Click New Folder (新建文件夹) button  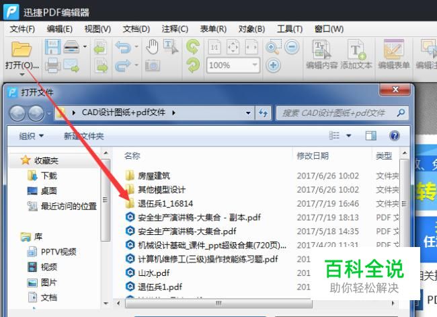pos(84,136)
